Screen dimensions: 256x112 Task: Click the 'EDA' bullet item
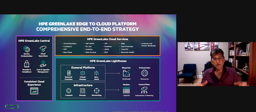coord(106,52)
